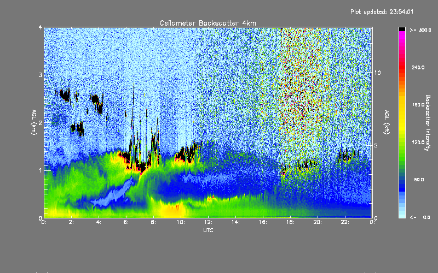Image resolution: width=438 pixels, height=273 pixels.
Task: Click the x-axis tick label '12:'
Action: (x=208, y=222)
